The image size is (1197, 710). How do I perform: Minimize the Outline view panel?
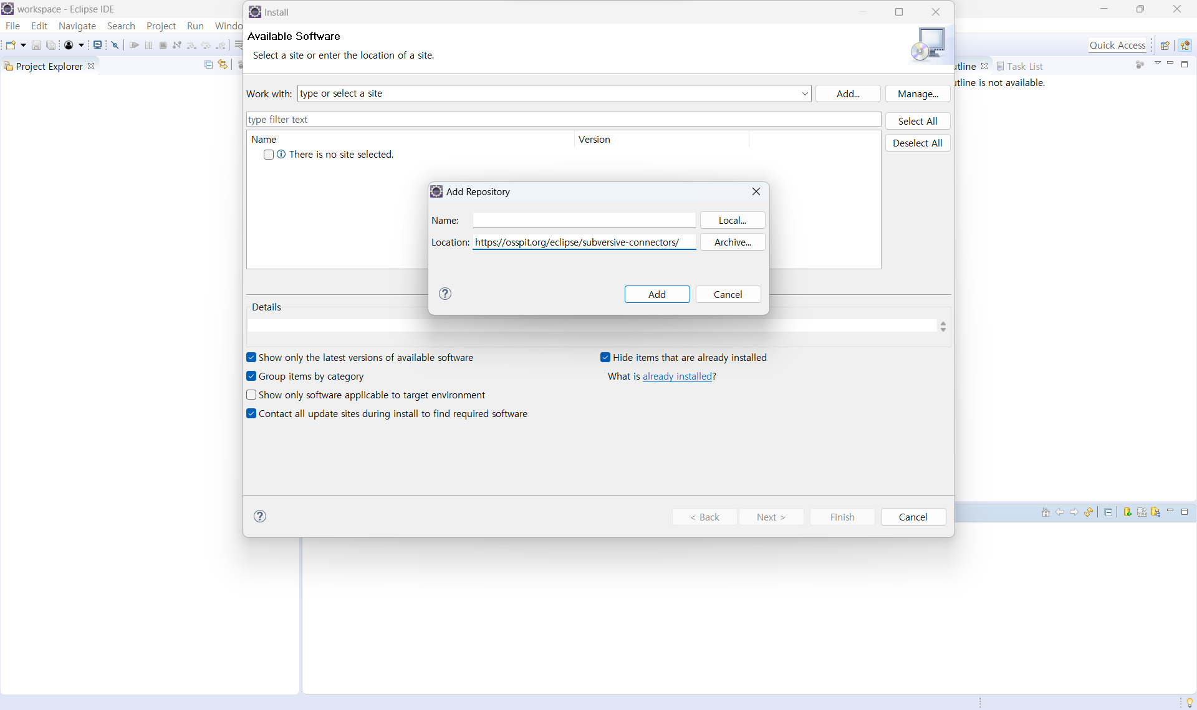tap(1170, 64)
